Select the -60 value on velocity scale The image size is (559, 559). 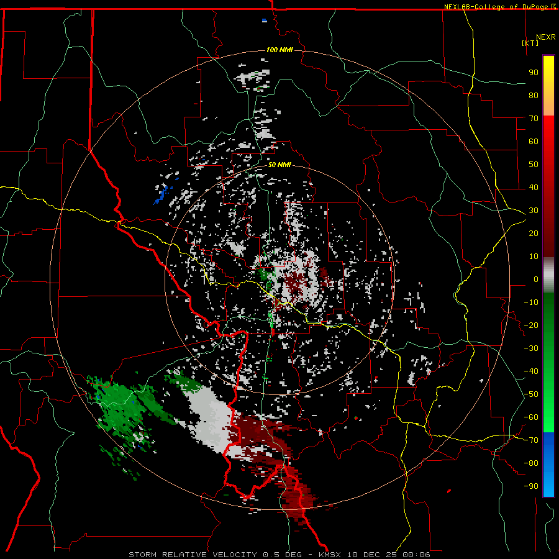pos(531,417)
